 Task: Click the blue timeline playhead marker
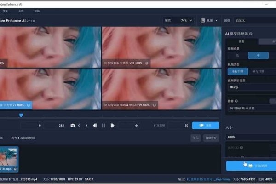21,115
